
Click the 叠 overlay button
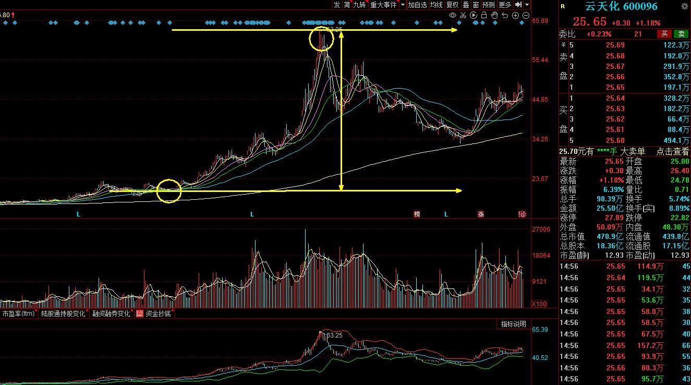coord(466,5)
